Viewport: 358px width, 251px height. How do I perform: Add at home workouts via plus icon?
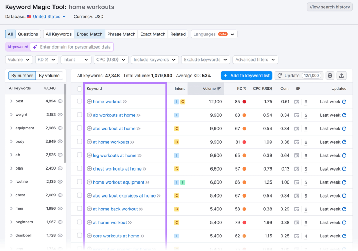coord(89,142)
